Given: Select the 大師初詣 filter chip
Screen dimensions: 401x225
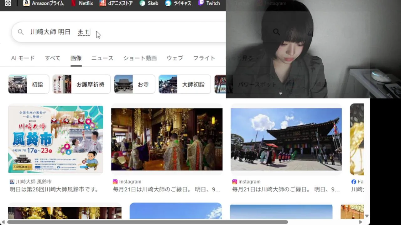Looking at the screenshot, I should (185, 84).
